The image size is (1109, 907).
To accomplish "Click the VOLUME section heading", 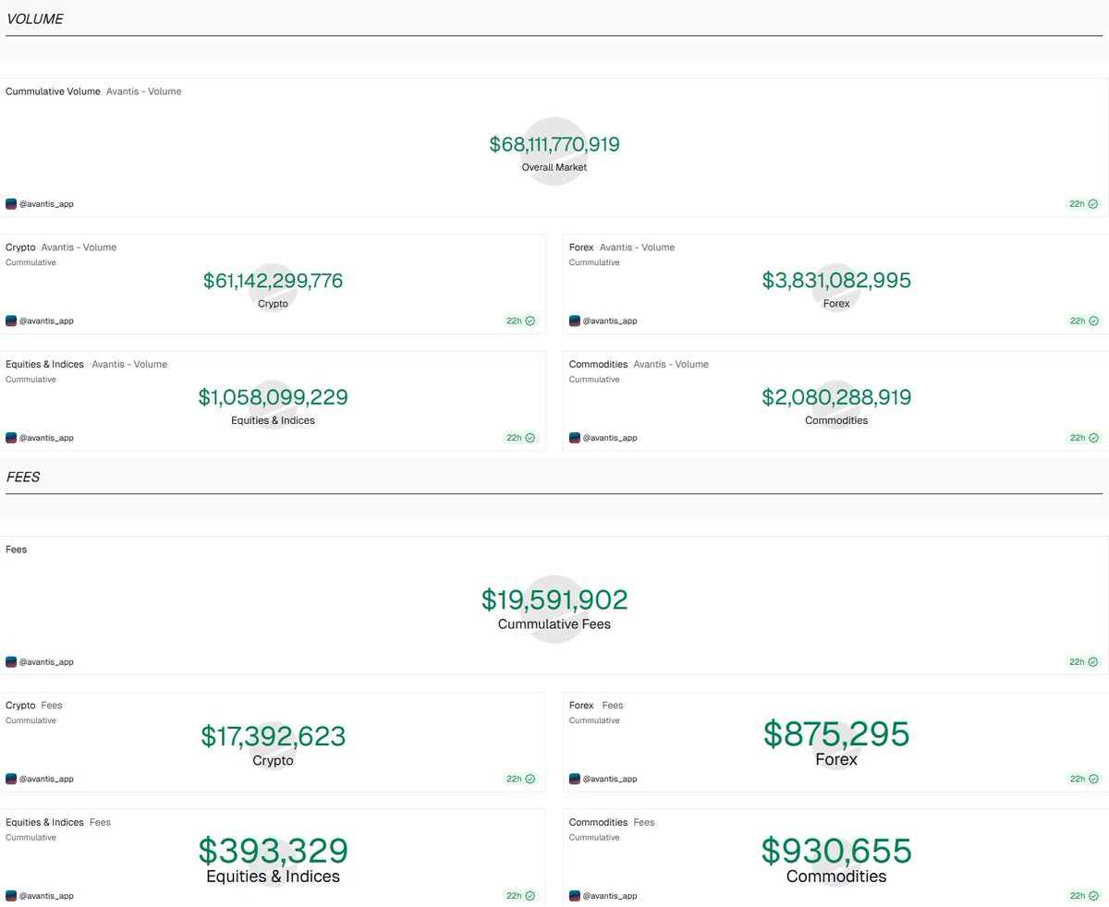I will [x=35, y=18].
